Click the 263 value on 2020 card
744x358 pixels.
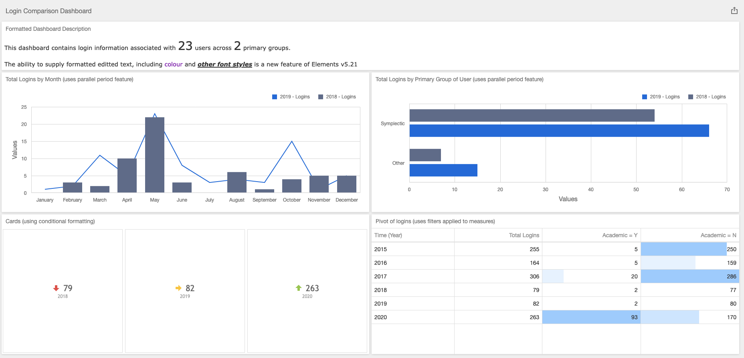click(312, 288)
